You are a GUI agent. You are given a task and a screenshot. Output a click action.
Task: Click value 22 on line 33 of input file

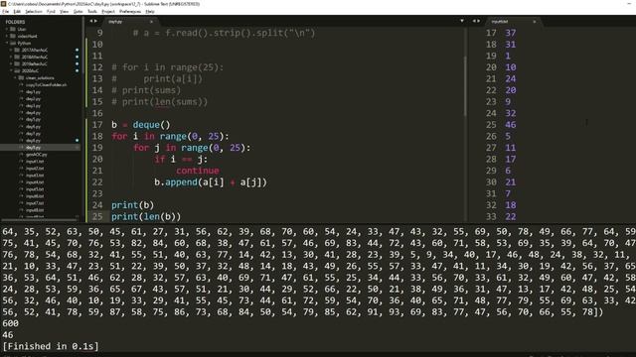tap(510, 216)
